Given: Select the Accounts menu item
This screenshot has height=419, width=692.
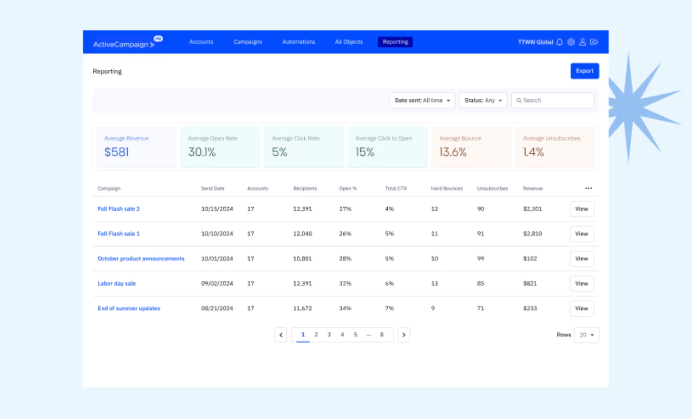Looking at the screenshot, I should tap(201, 42).
